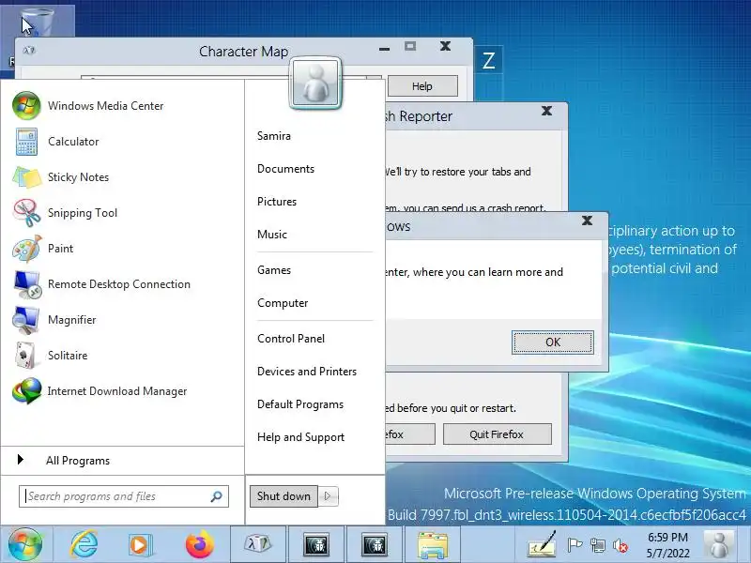Click the Action Center flag icon
The width and height of the screenshot is (751, 563).
575,545
